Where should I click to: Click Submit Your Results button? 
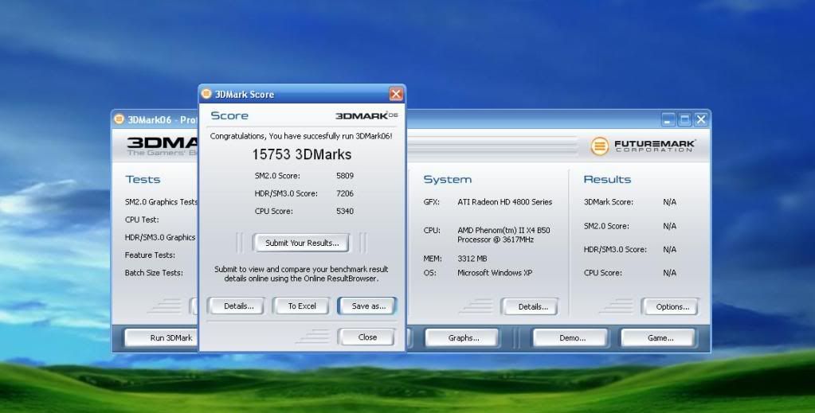click(301, 243)
